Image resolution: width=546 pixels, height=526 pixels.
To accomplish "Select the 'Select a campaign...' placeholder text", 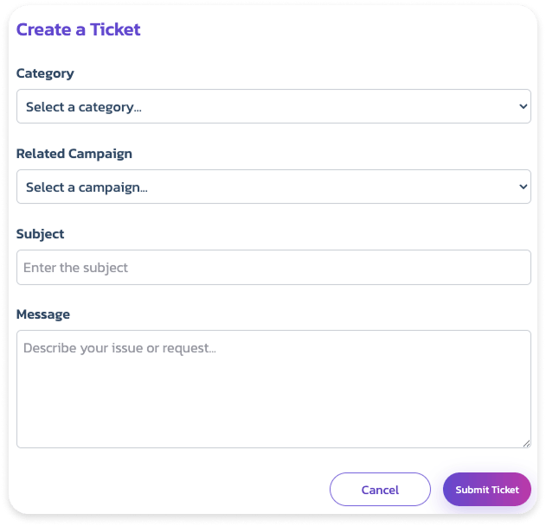I will 87,187.
